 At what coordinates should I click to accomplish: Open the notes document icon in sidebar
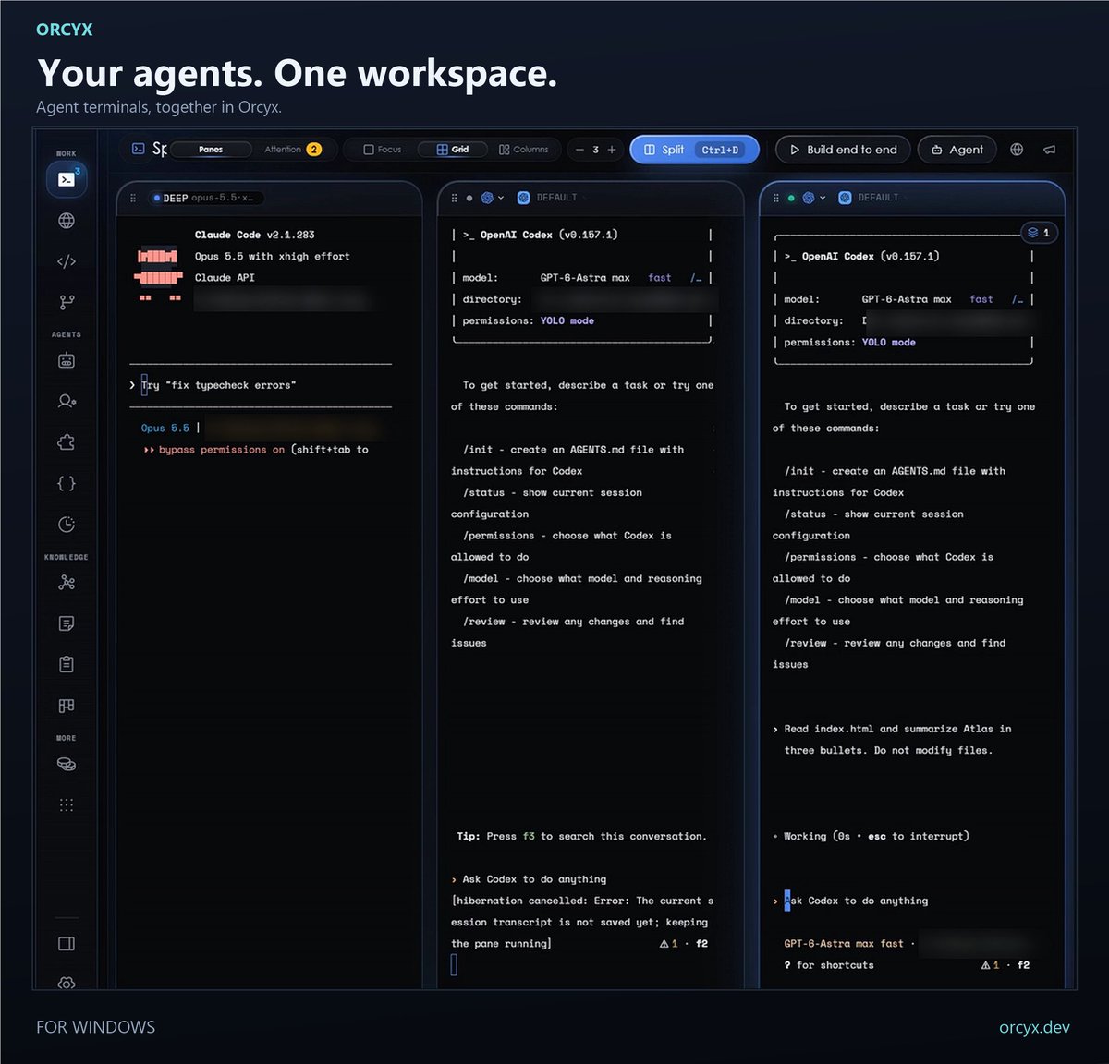click(67, 623)
